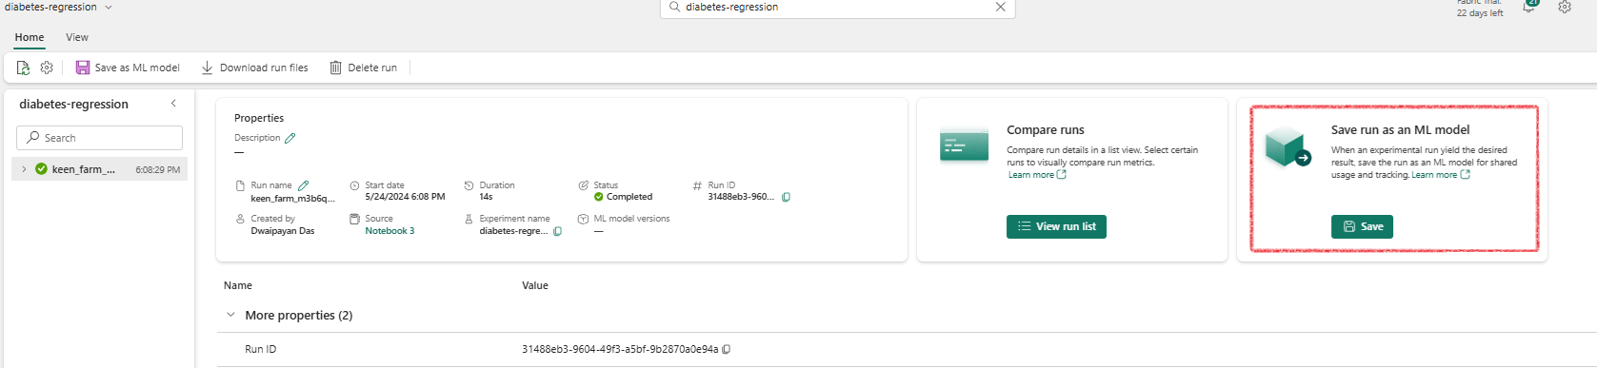
Task: Open the toolbar settings gear icon
Action: (x=47, y=68)
